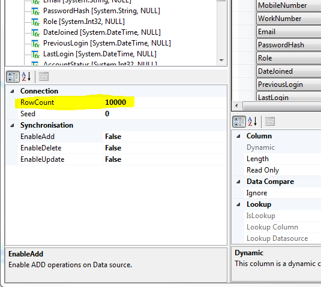Screen dimensions: 321x287
Task: Click tree list scroll down arrow
Action: click(x=221, y=61)
